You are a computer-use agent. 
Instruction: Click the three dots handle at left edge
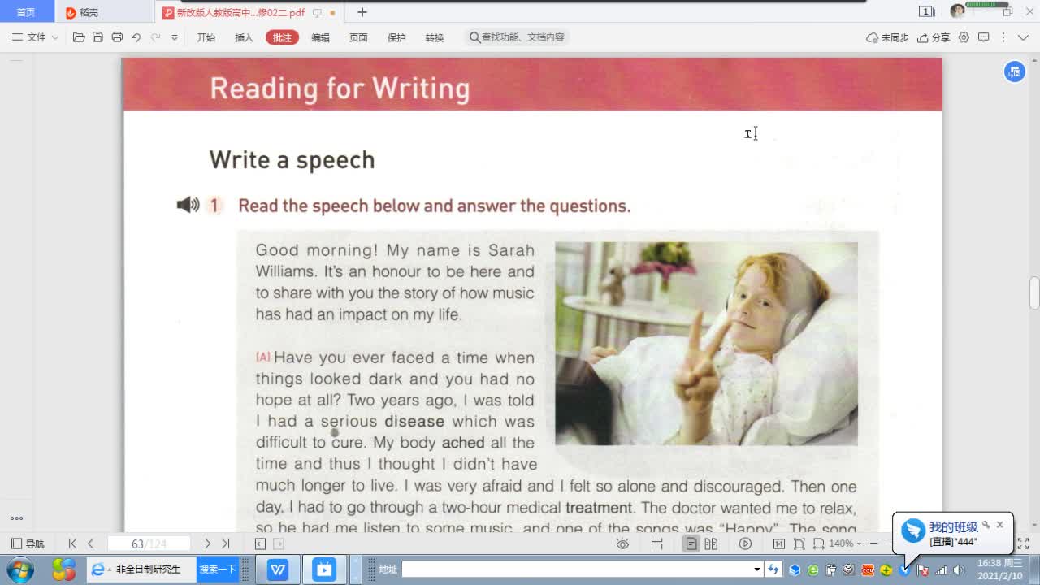point(16,518)
